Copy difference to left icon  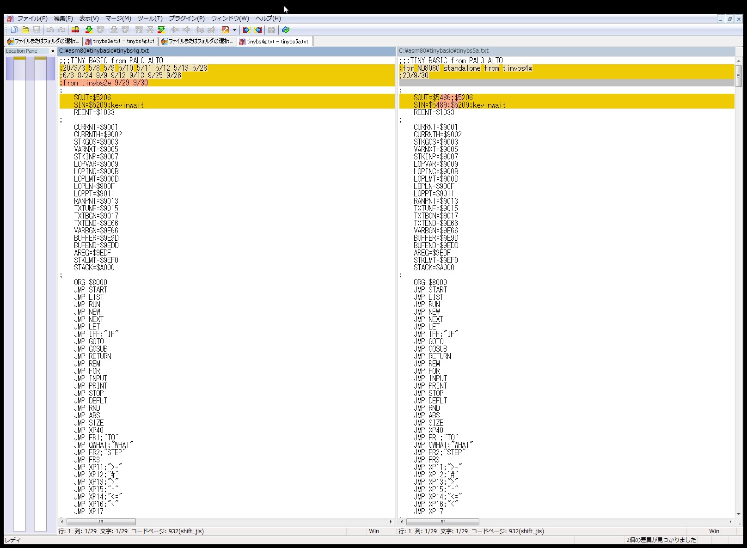click(186, 30)
